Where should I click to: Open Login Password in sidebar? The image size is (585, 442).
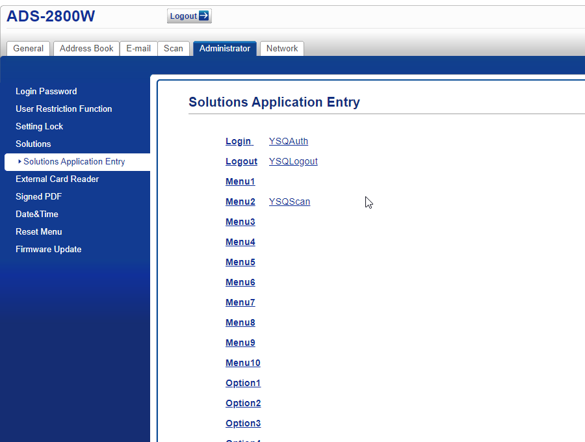(46, 92)
